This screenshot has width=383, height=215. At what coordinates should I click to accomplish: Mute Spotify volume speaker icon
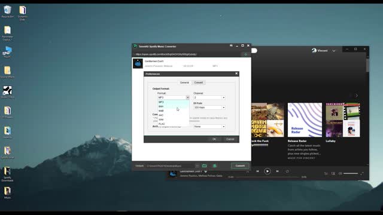tap(341, 173)
